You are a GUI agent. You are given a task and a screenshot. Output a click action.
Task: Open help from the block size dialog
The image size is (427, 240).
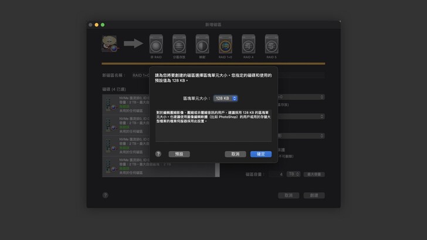click(x=158, y=154)
